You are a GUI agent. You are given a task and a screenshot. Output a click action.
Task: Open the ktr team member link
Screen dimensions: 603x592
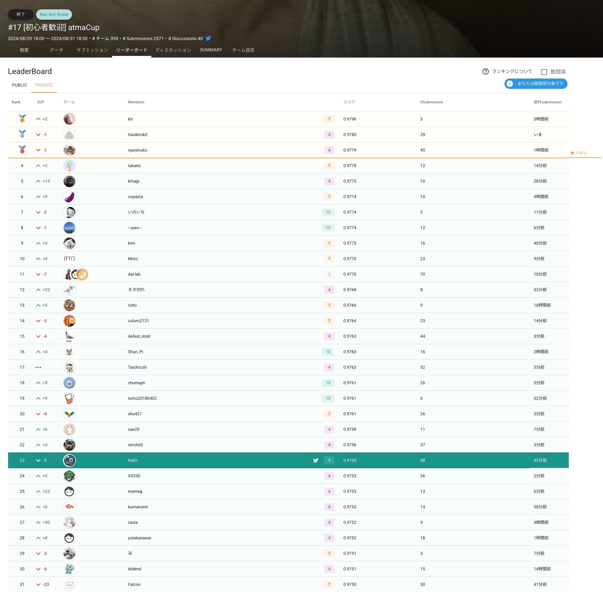tap(130, 119)
